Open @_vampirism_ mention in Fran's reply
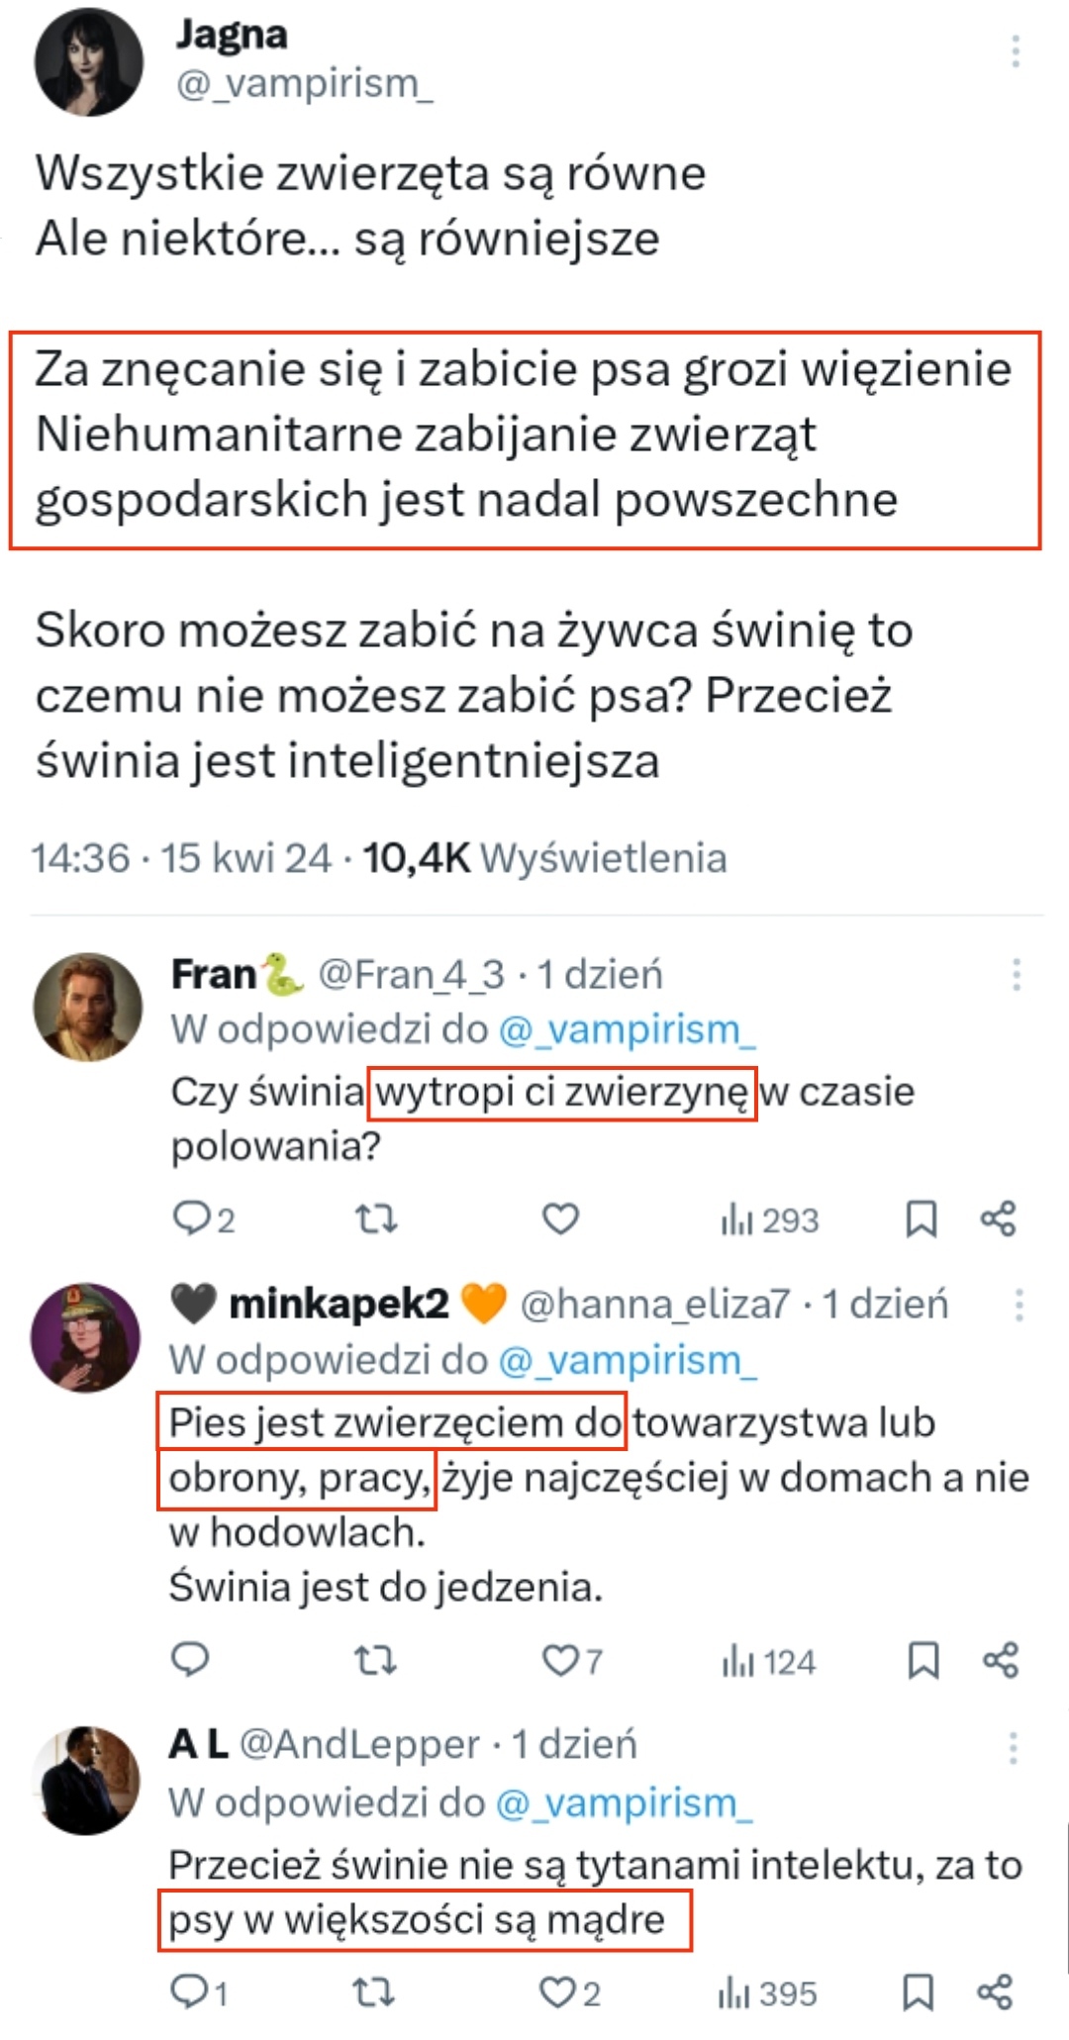The image size is (1069, 2040). point(627,1030)
